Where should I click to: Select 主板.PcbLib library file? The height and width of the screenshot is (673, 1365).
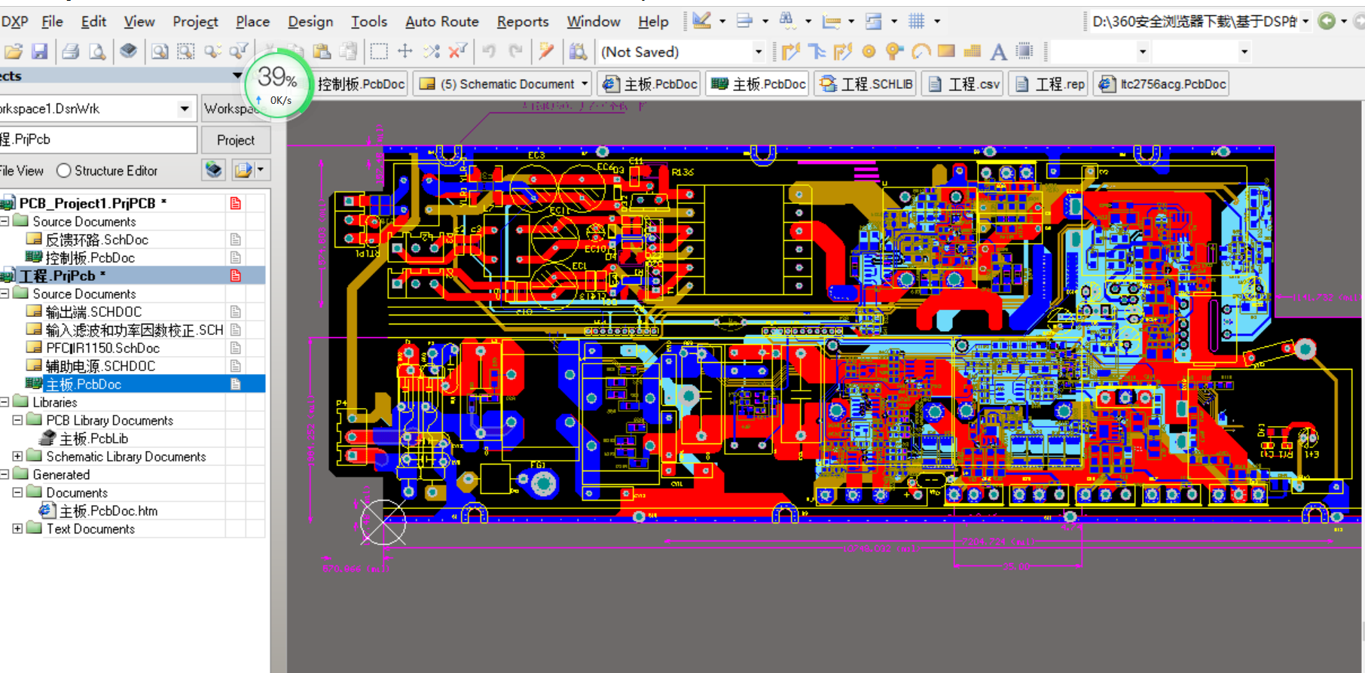click(93, 438)
